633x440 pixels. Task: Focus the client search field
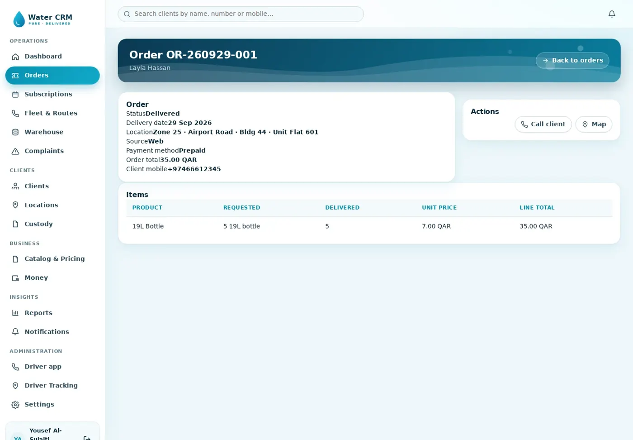pos(241,14)
